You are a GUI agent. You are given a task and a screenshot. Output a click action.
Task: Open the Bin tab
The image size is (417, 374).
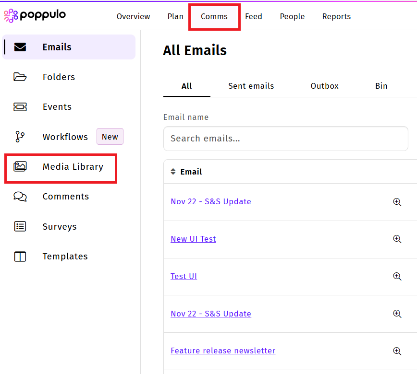381,86
